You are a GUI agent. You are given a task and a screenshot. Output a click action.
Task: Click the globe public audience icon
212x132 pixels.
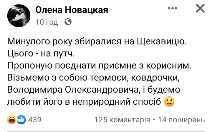68,22
